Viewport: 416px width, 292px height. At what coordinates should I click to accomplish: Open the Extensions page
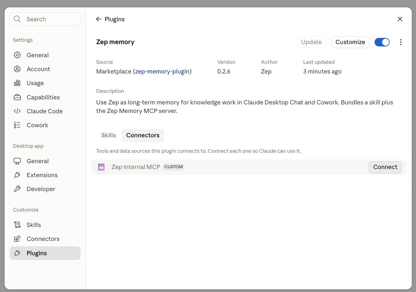click(45, 175)
